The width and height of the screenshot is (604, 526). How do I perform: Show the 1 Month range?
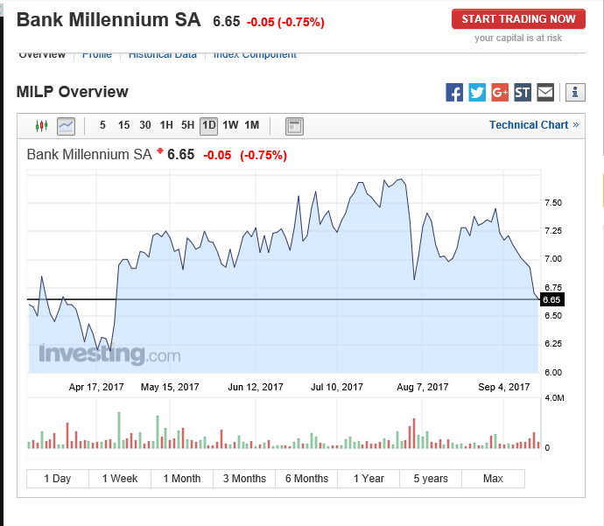click(x=182, y=479)
